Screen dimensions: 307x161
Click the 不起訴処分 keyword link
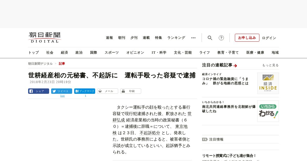[x=150, y=133]
